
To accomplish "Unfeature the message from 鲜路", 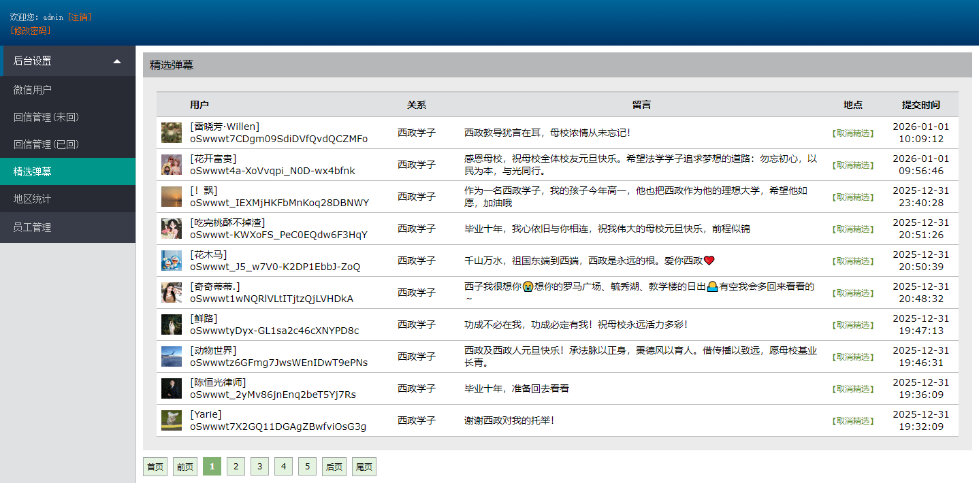I will tap(852, 325).
